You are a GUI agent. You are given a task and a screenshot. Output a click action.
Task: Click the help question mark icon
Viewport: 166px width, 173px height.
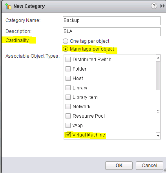click(154, 6)
